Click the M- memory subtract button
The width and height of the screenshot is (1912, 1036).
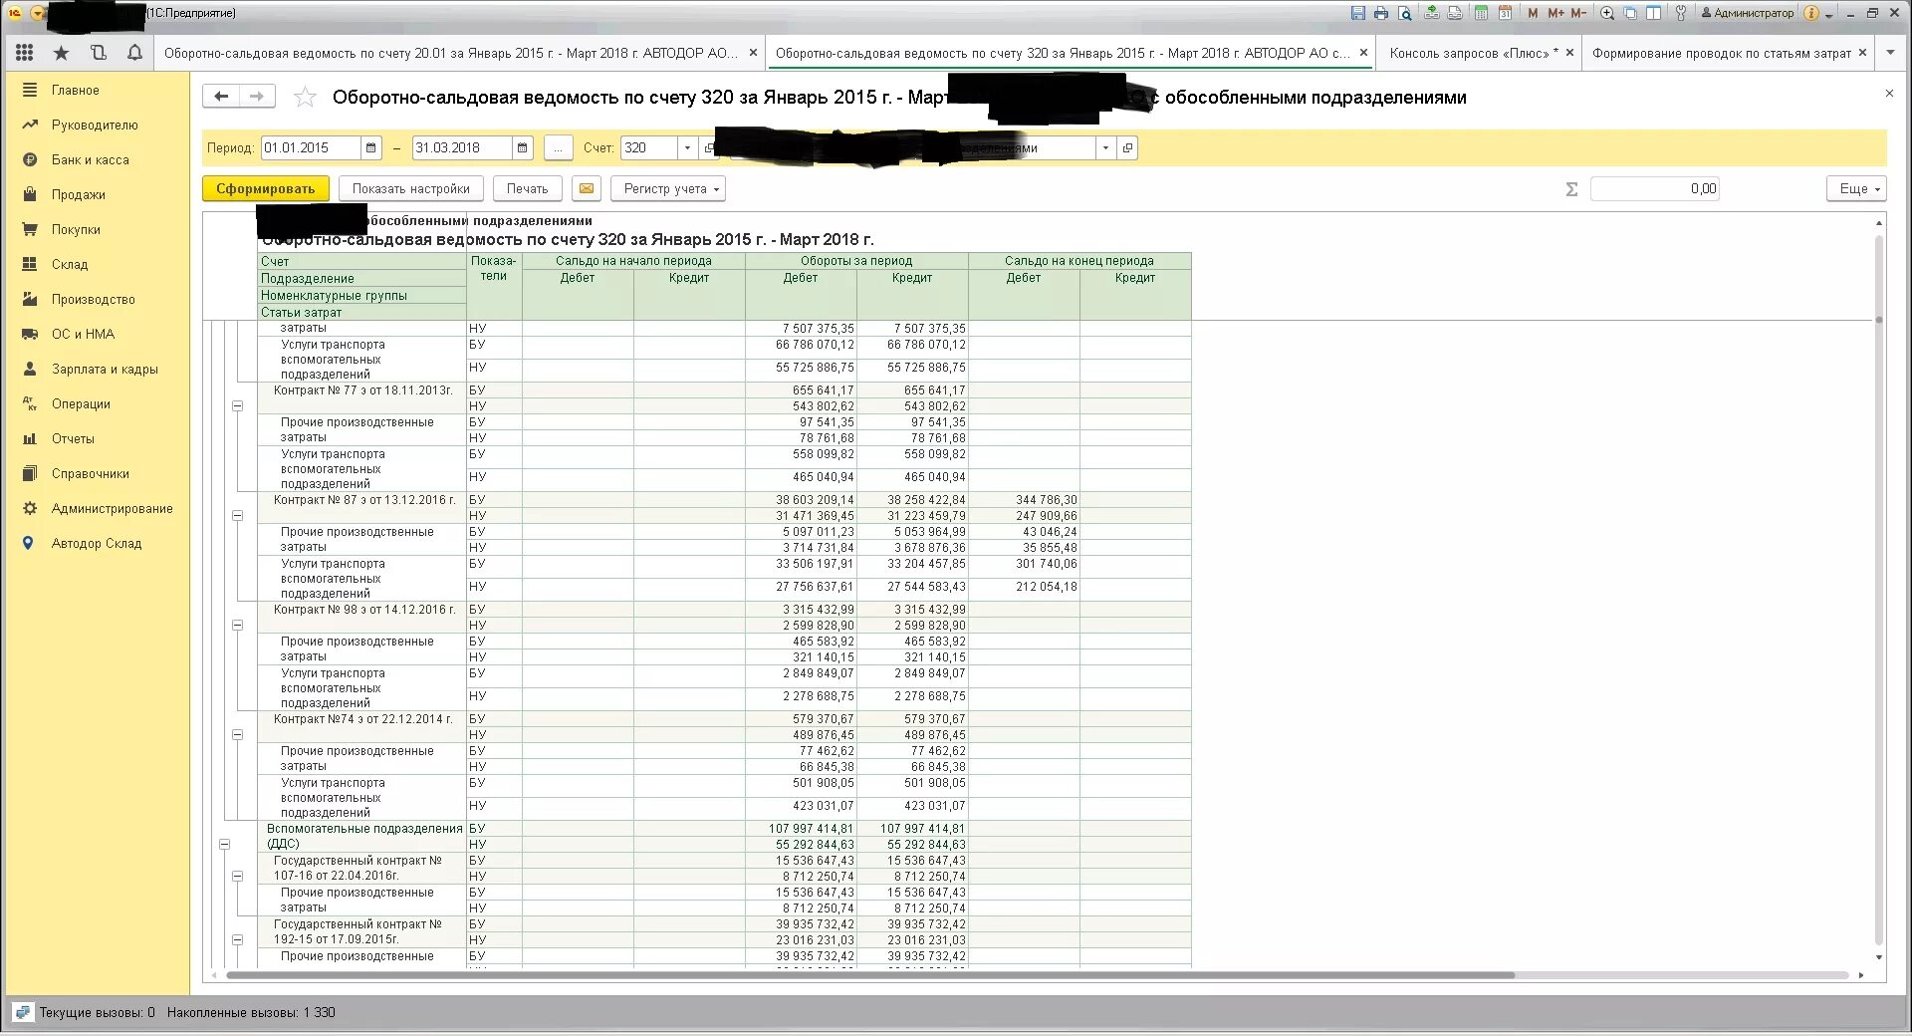point(1578,13)
